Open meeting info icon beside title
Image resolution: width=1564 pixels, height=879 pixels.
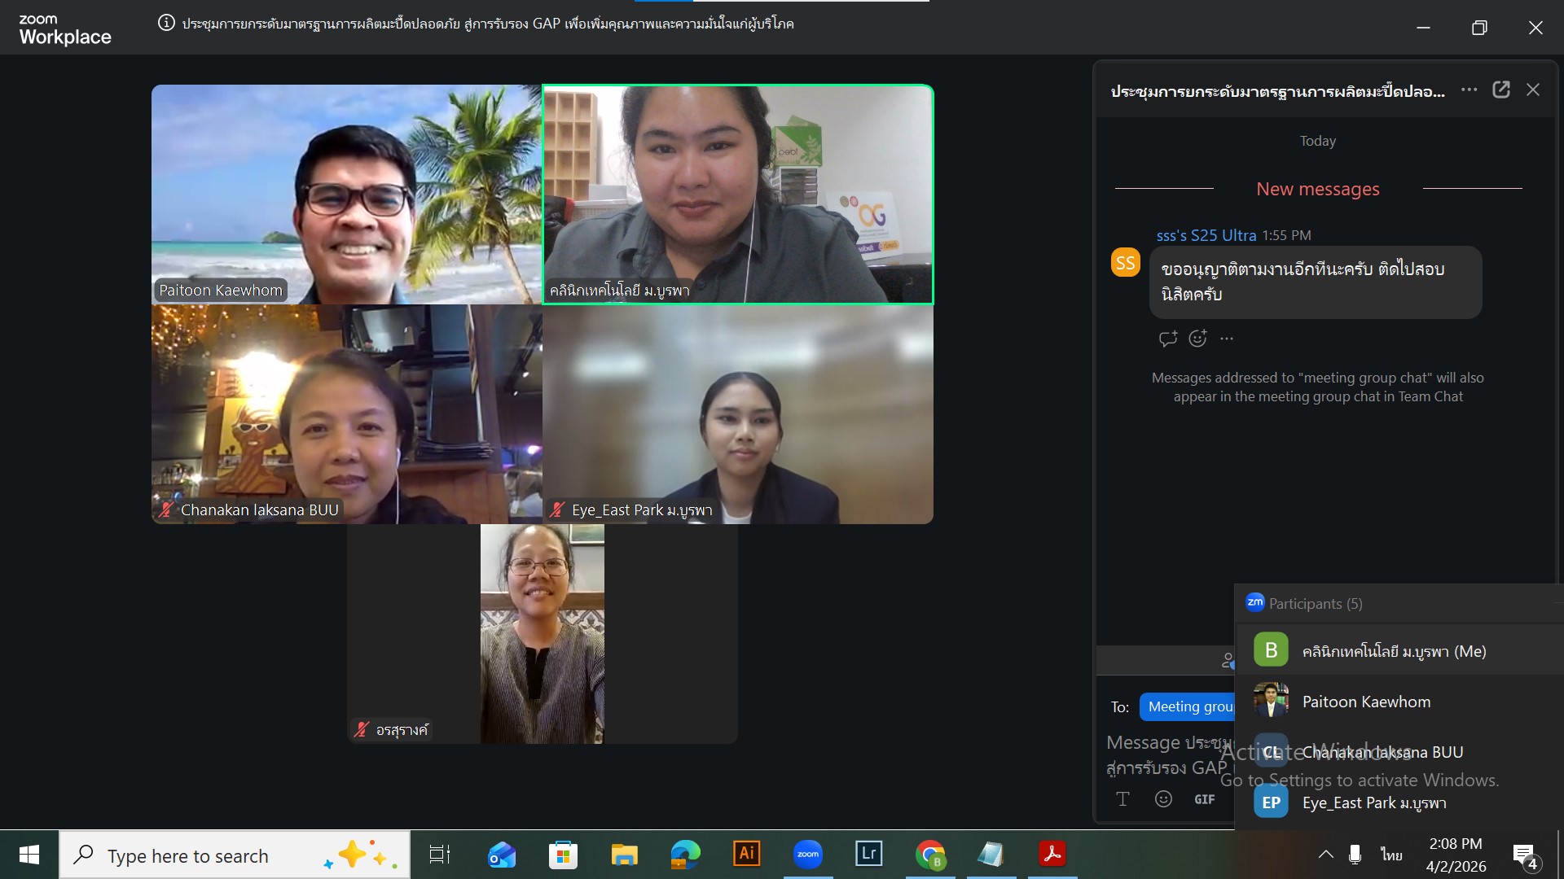pyautogui.click(x=166, y=23)
